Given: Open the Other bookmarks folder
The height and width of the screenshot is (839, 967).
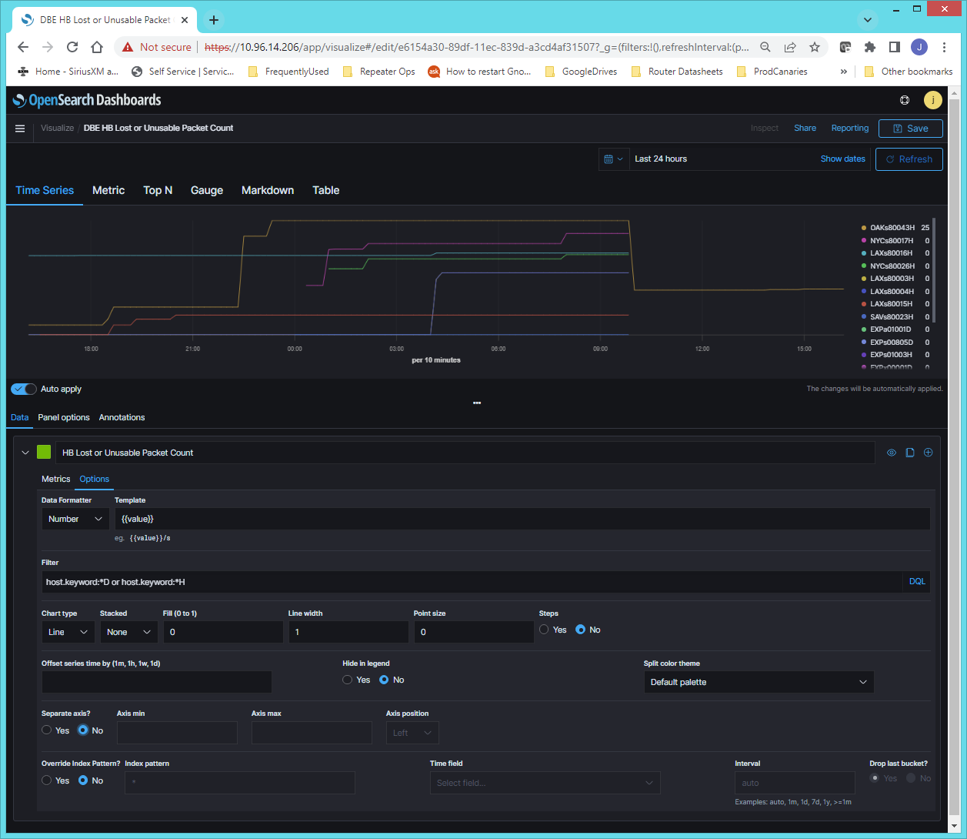Looking at the screenshot, I should [x=909, y=72].
